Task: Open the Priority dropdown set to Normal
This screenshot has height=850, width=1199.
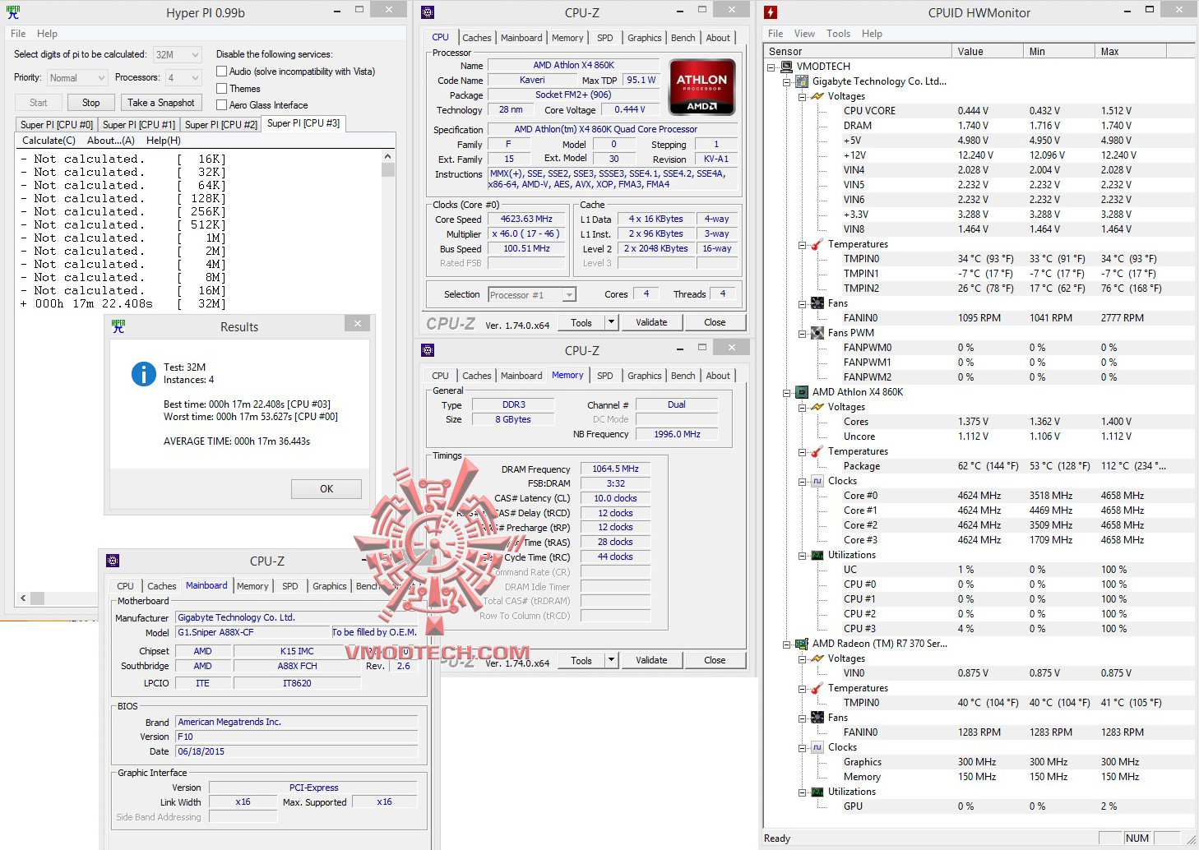Action: 77,78
